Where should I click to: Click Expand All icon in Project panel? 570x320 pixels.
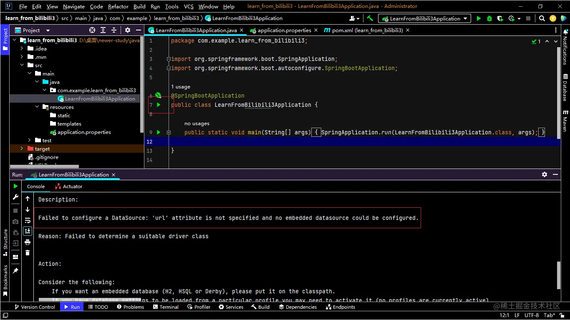103,30
